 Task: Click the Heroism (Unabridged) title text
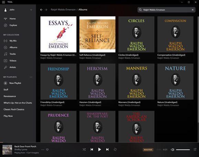coord(90,102)
